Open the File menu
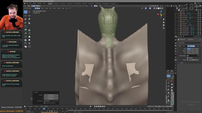 [27, 3]
